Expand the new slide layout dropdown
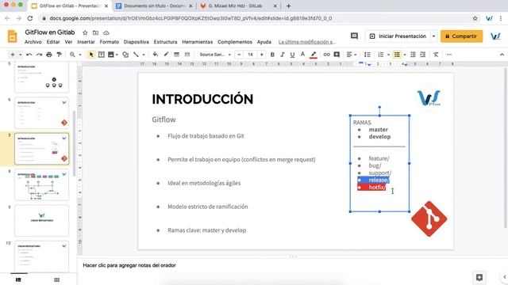Image resolution: width=508 pixels, height=285 pixels. (20, 55)
